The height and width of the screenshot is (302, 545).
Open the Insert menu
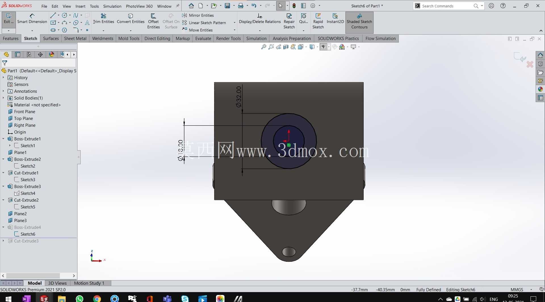click(x=80, y=6)
